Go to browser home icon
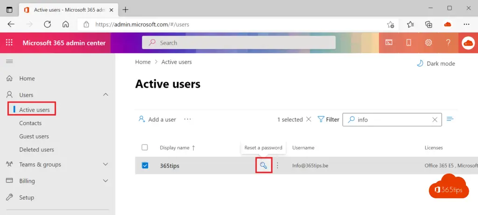Screen dimensions: 478x215 pyautogui.click(x=65, y=24)
